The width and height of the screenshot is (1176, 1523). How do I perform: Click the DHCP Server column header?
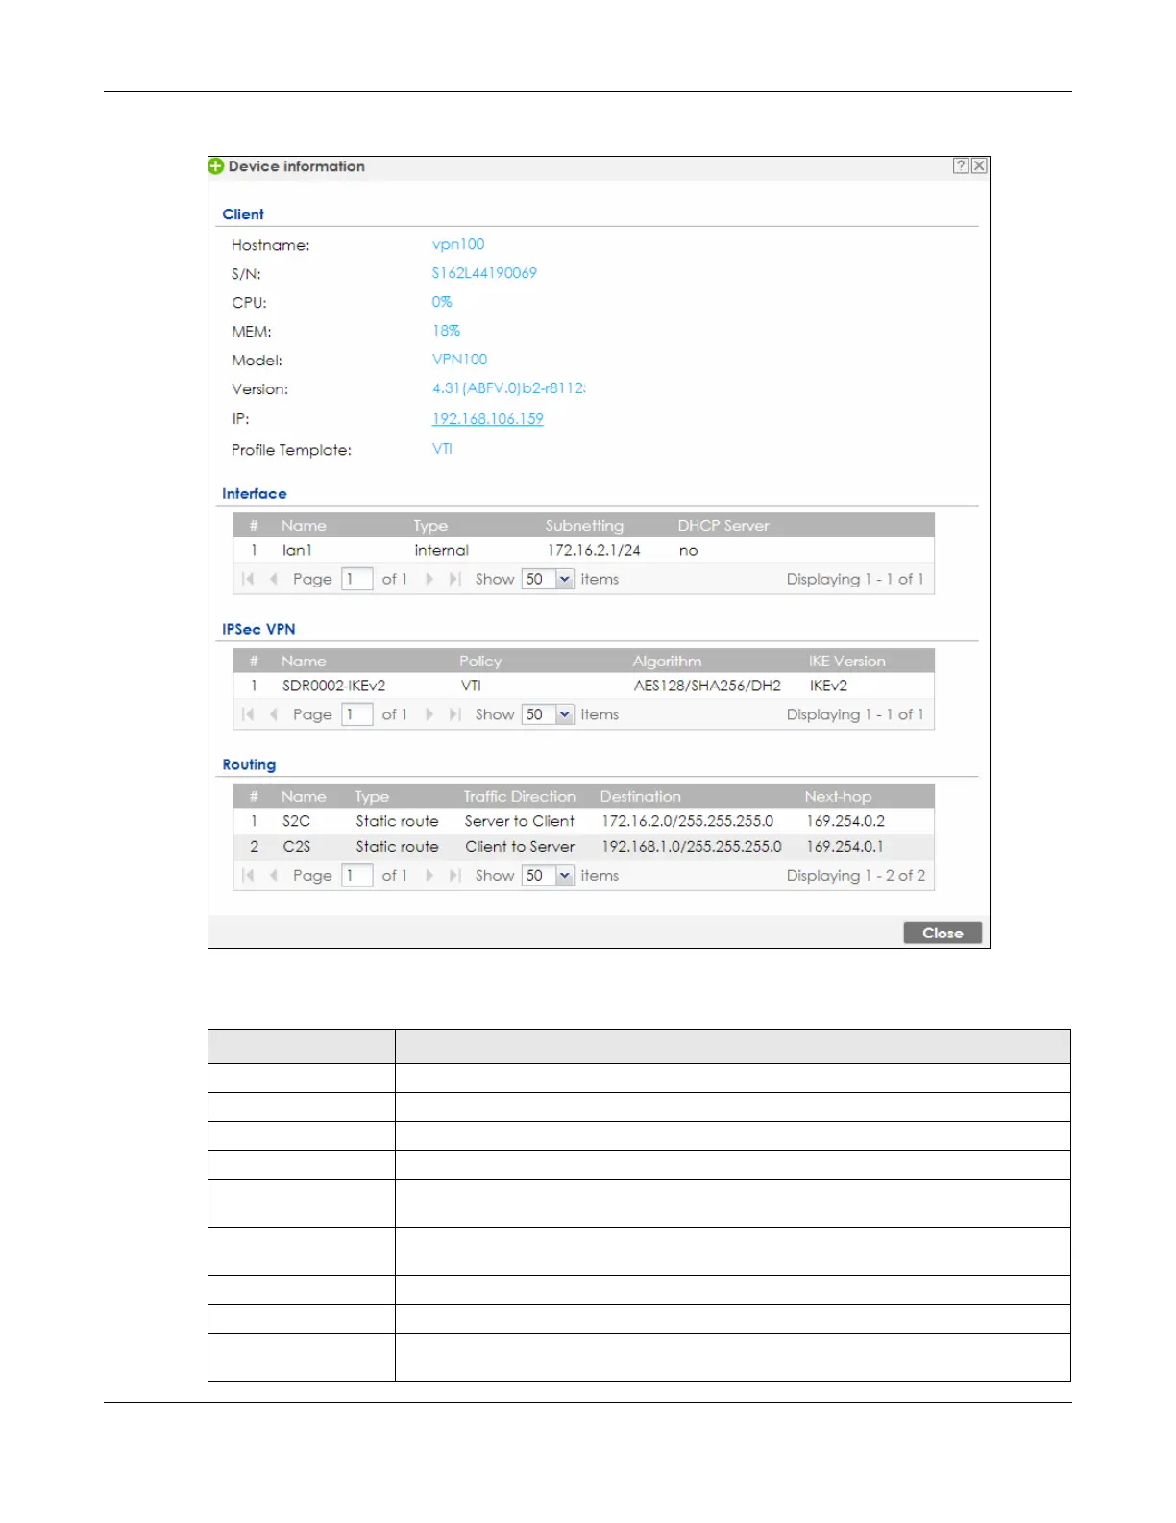[x=723, y=526]
